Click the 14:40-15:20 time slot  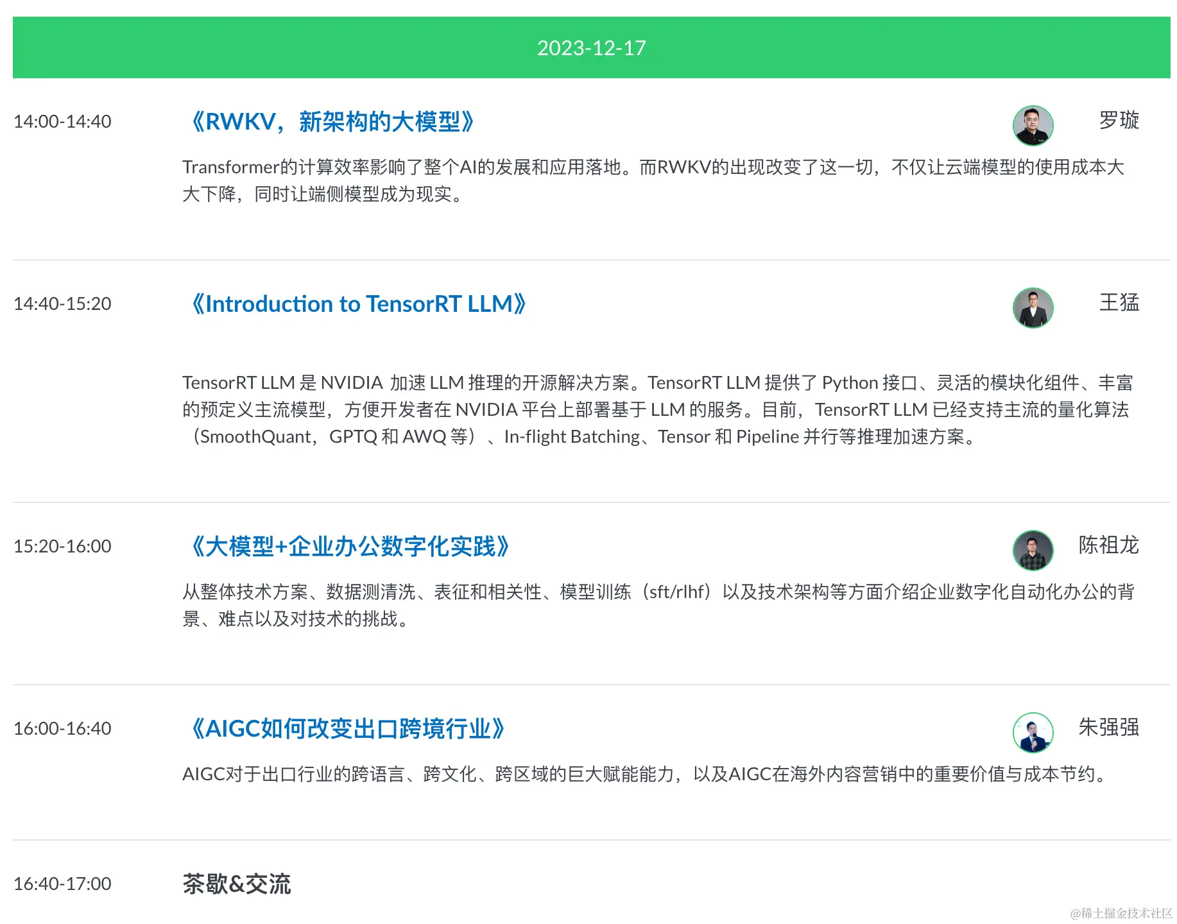[62, 304]
